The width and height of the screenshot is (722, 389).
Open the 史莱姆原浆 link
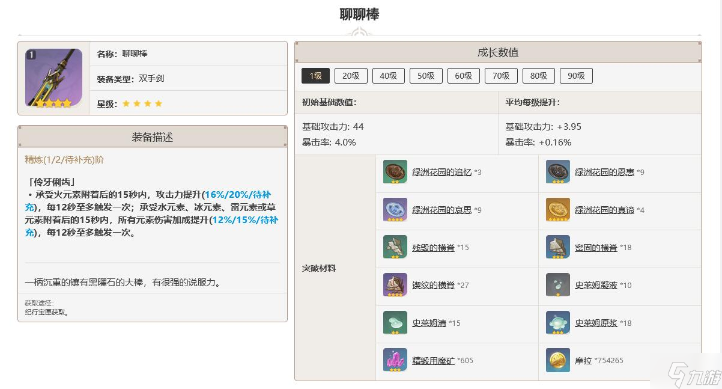[x=596, y=323]
